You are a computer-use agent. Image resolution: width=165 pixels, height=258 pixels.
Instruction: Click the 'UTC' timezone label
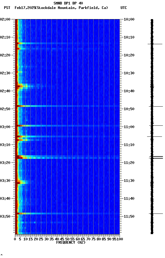click(124, 8)
